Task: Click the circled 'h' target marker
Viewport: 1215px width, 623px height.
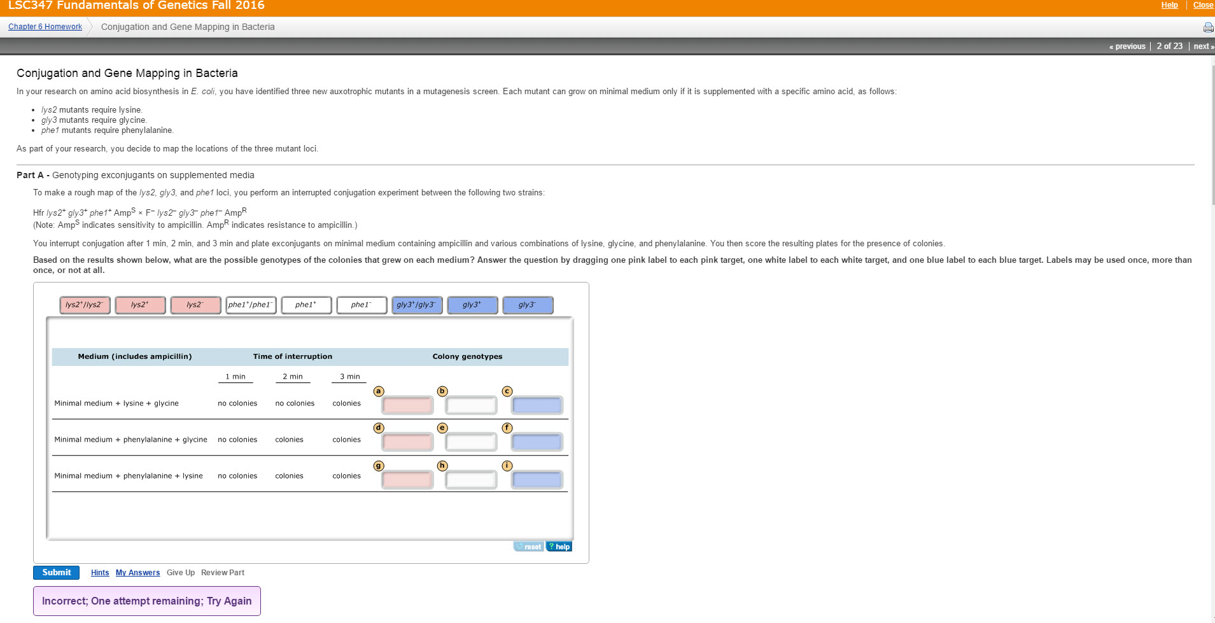Action: (x=443, y=466)
